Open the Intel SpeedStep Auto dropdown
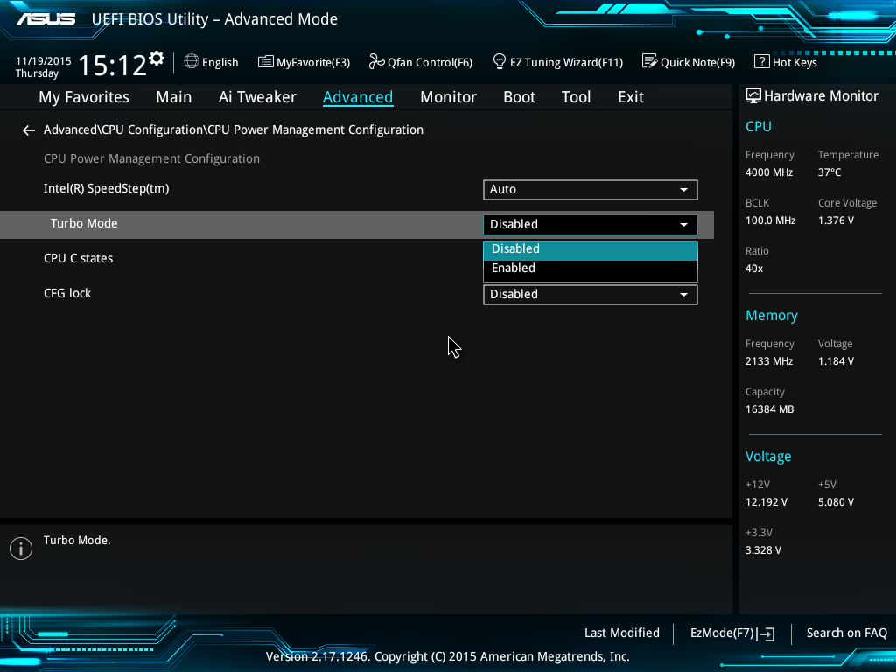Image resolution: width=896 pixels, height=672 pixels. pyautogui.click(x=591, y=190)
